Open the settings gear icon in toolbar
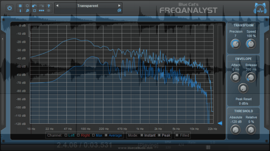This screenshot has height=151, width=270. [27, 6]
